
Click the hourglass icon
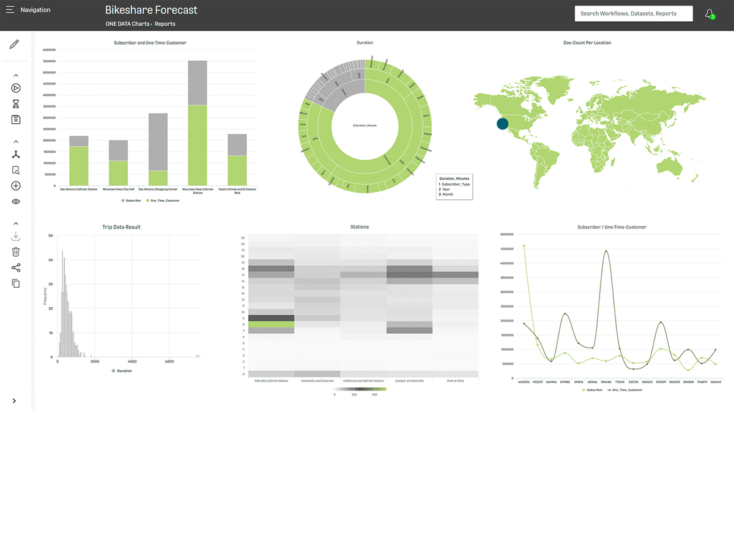click(x=16, y=104)
